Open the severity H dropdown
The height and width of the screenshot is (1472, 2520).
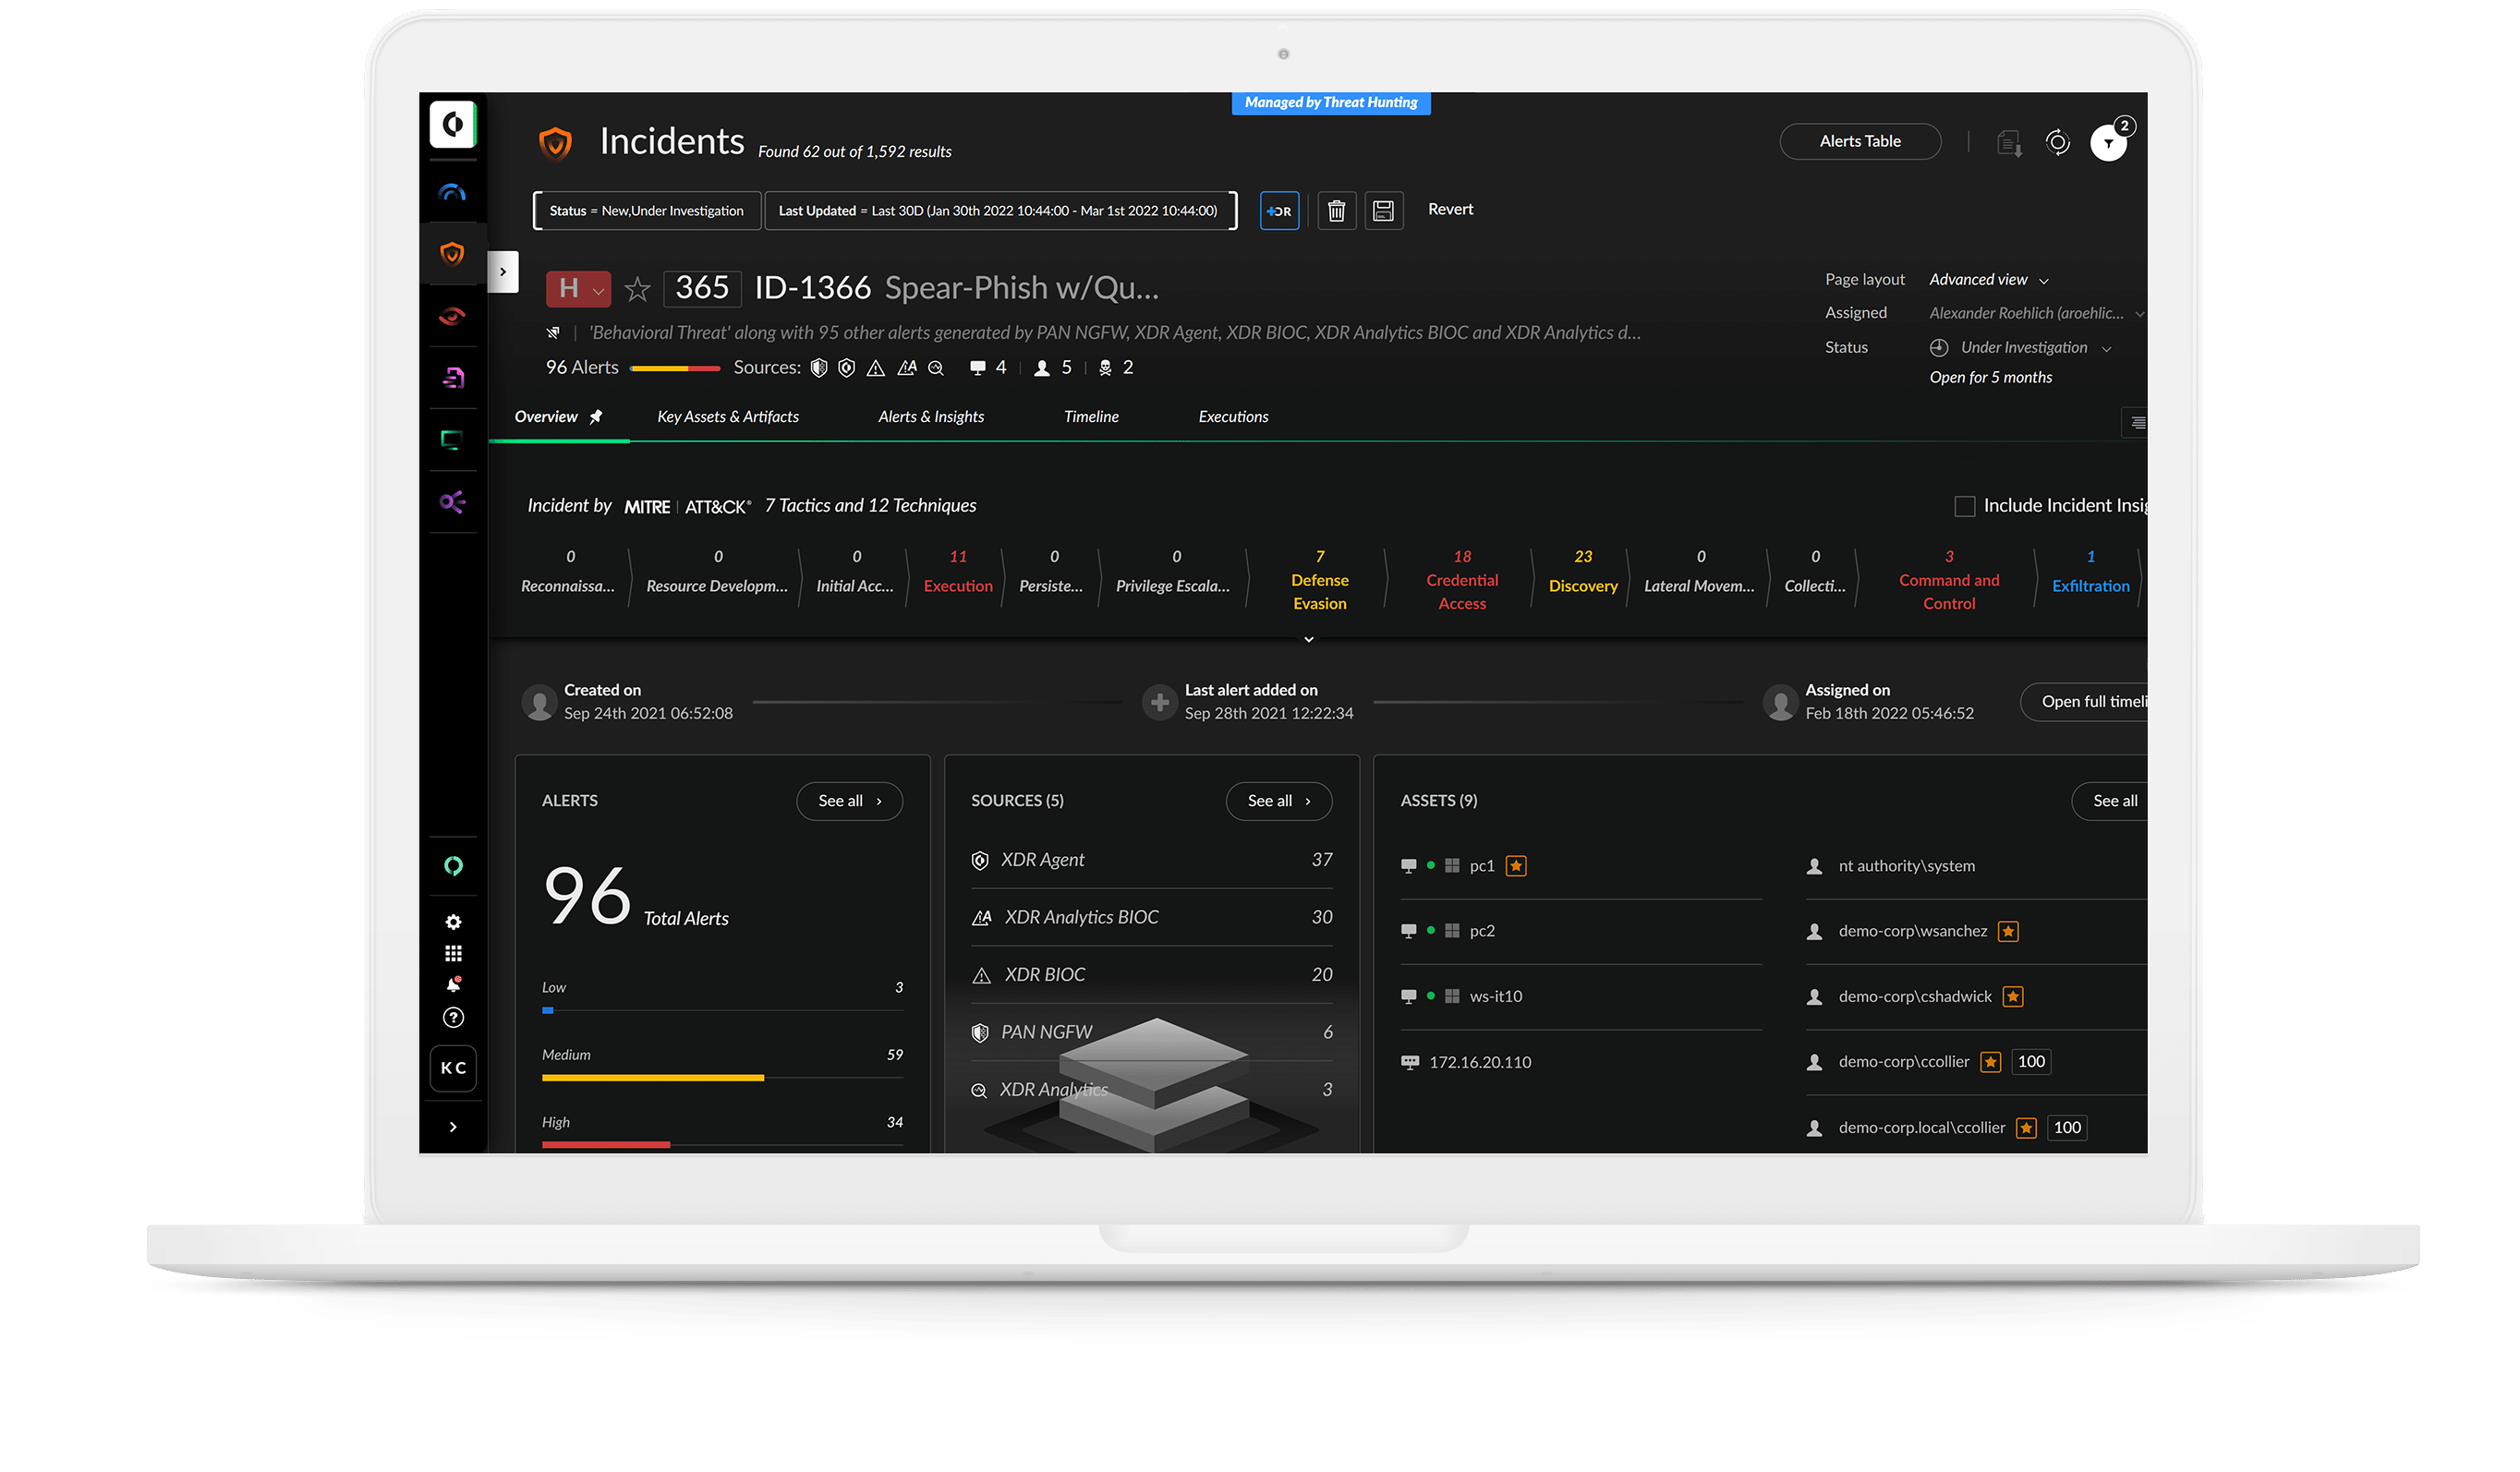pyautogui.click(x=578, y=289)
